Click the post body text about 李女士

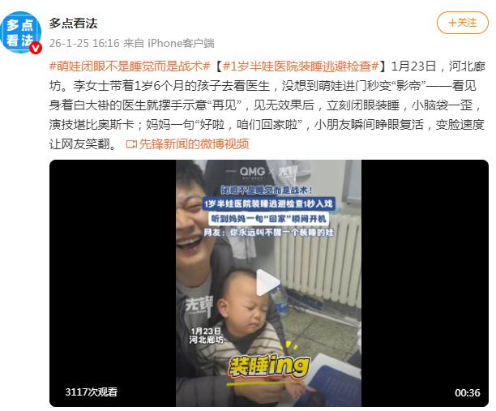coord(267,105)
